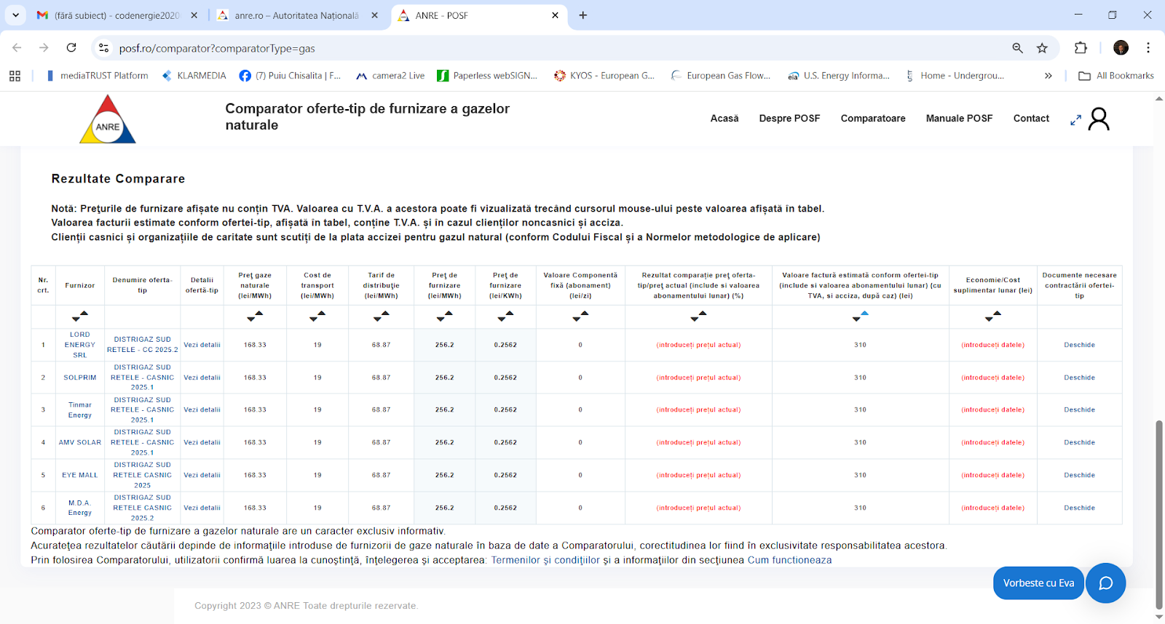This screenshot has height=624, width=1165.
Task: Click Vezi detalii for LORD ENERGY offer
Action: 202,345
